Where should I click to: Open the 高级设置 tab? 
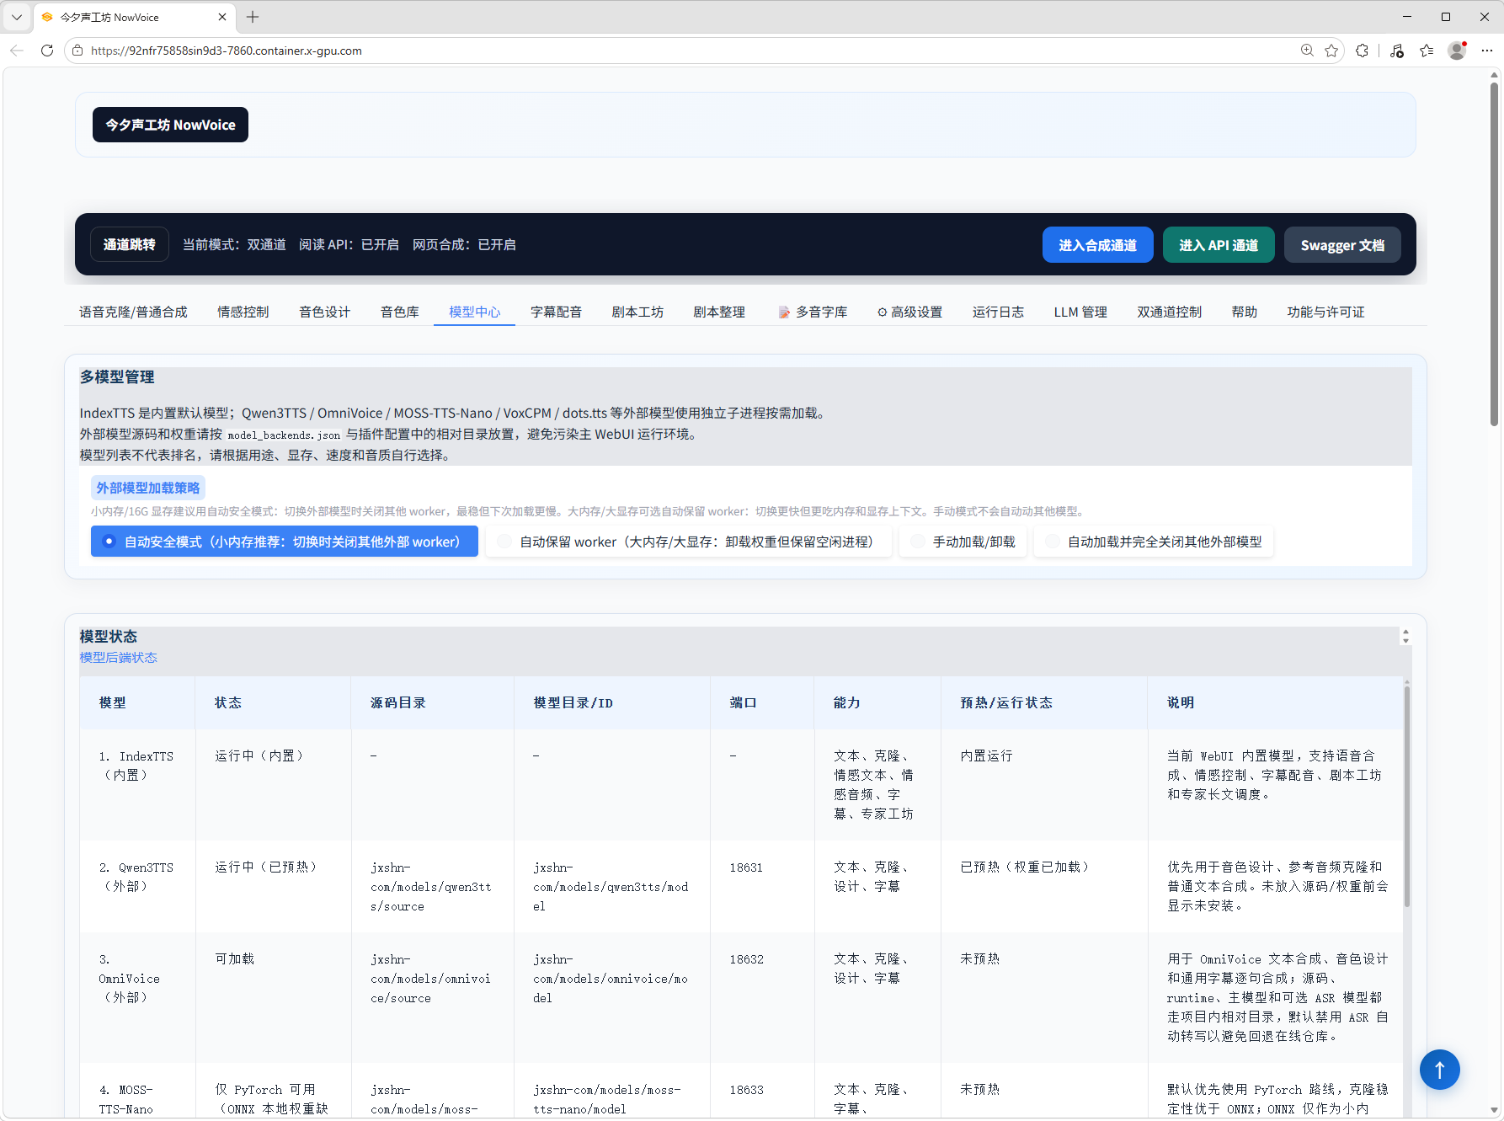(909, 312)
